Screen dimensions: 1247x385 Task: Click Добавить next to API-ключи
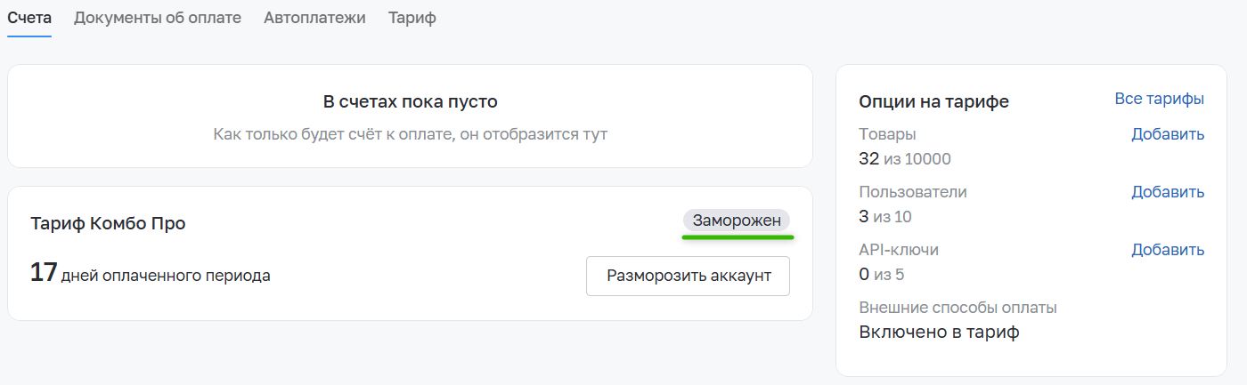[1168, 250]
